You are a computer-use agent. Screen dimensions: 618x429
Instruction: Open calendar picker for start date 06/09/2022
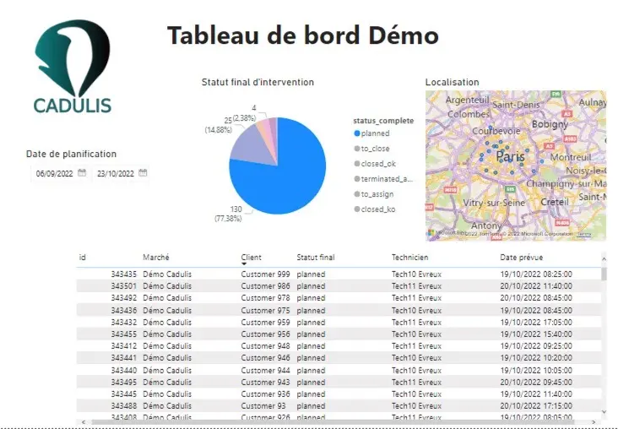point(82,173)
